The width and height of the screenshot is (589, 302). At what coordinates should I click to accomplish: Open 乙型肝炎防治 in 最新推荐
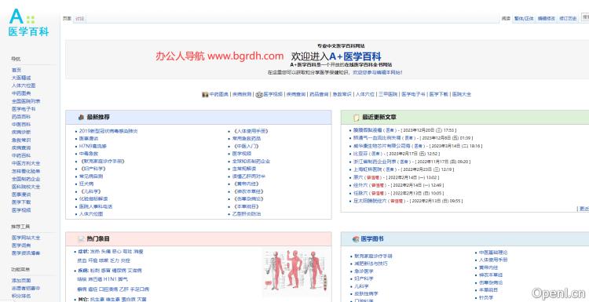[247, 214]
